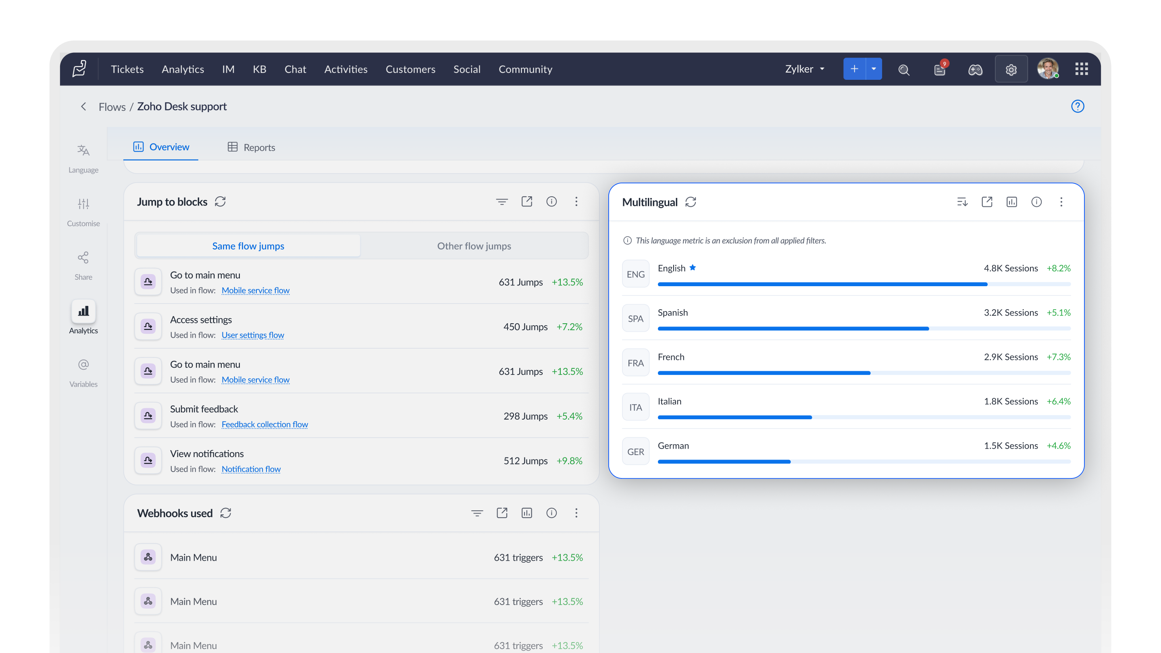Open the IM module

point(228,69)
